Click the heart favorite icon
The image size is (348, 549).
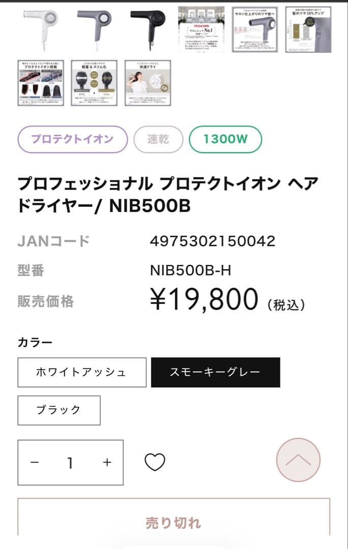click(155, 463)
